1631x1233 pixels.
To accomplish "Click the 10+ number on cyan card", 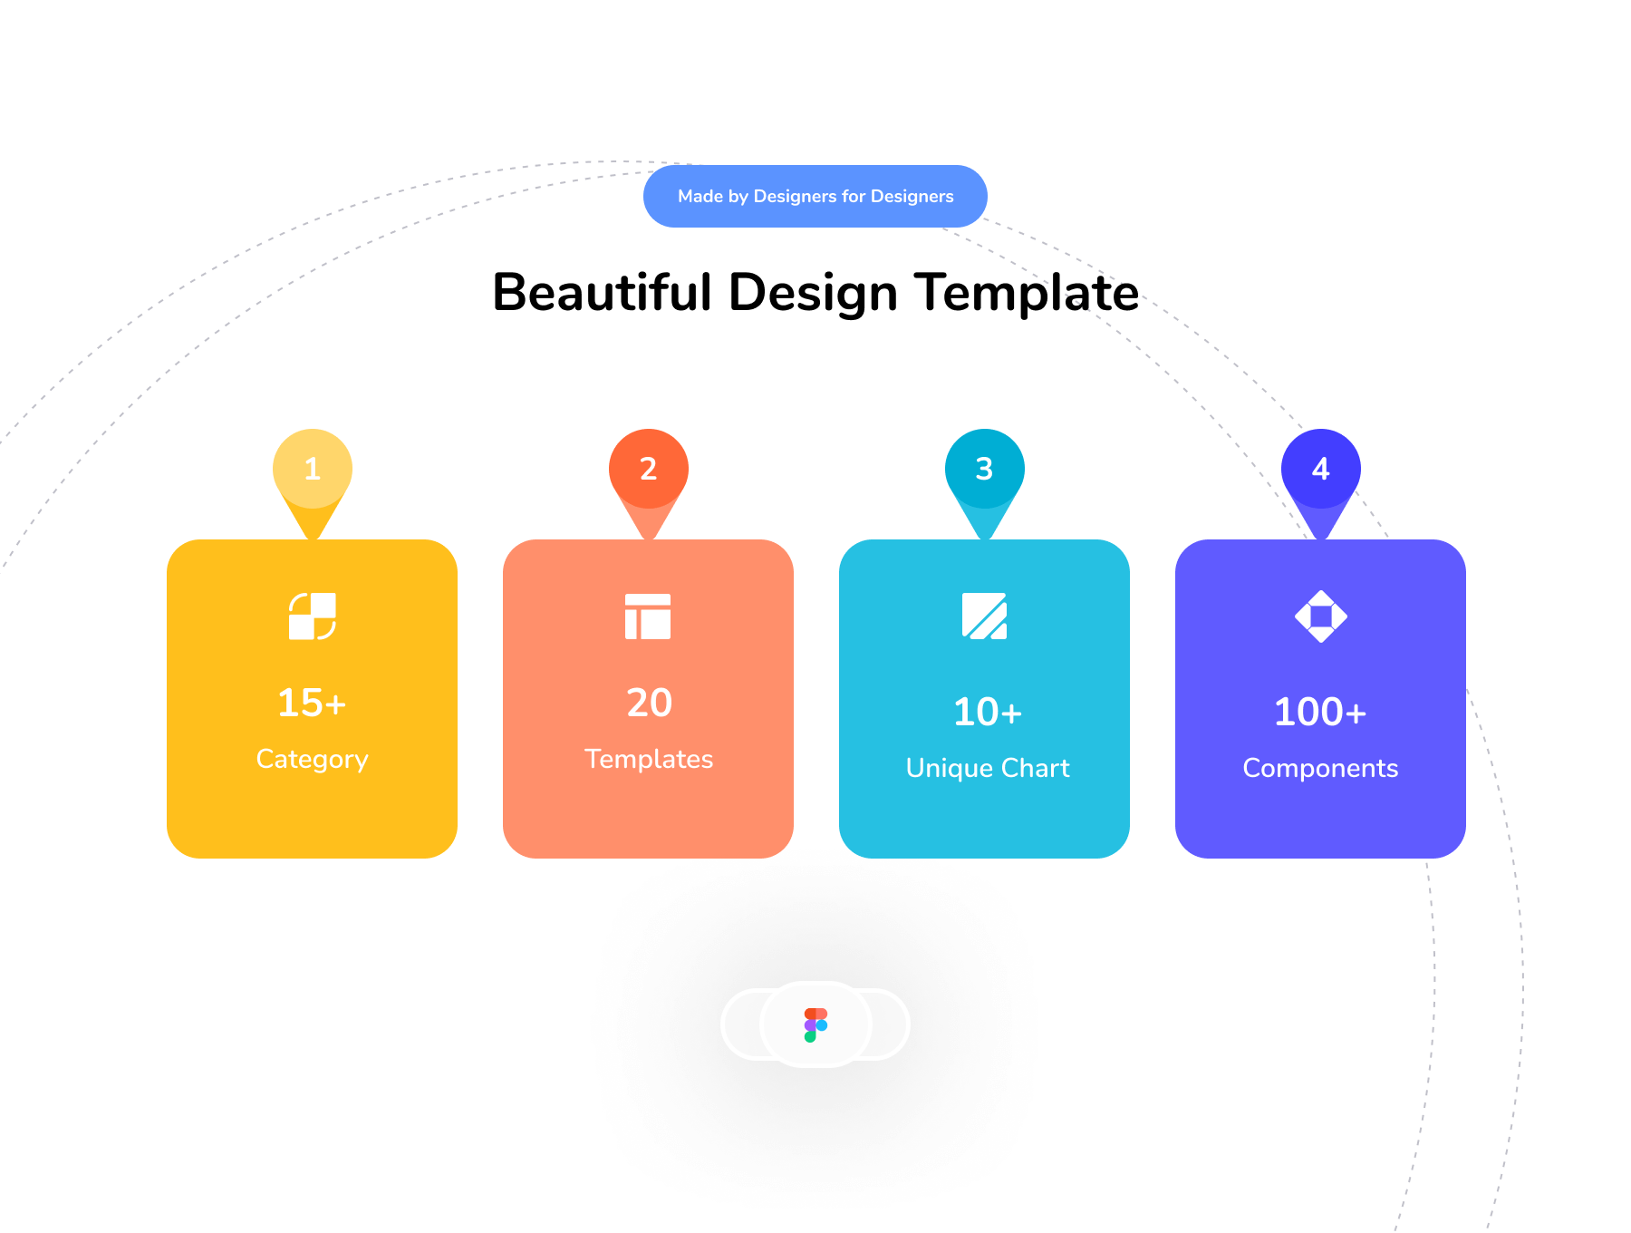I will pyautogui.click(x=988, y=713).
